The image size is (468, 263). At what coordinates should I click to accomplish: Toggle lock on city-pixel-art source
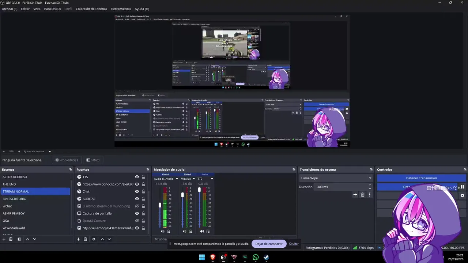pyautogui.click(x=143, y=228)
